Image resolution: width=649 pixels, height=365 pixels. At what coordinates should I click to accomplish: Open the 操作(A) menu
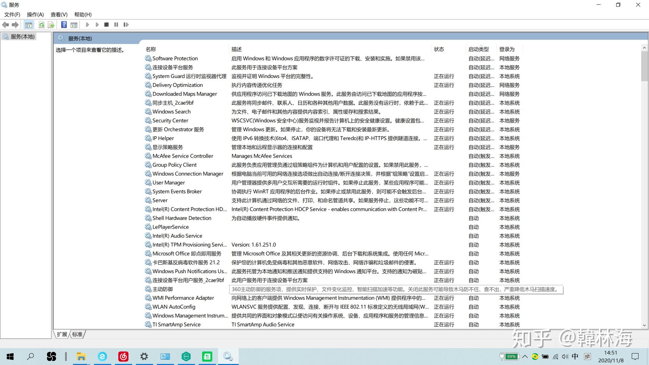pos(35,15)
